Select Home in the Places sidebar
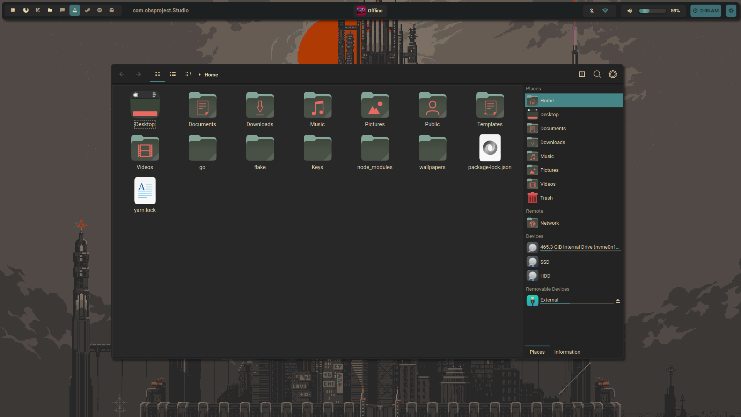741x417 pixels. pos(574,100)
